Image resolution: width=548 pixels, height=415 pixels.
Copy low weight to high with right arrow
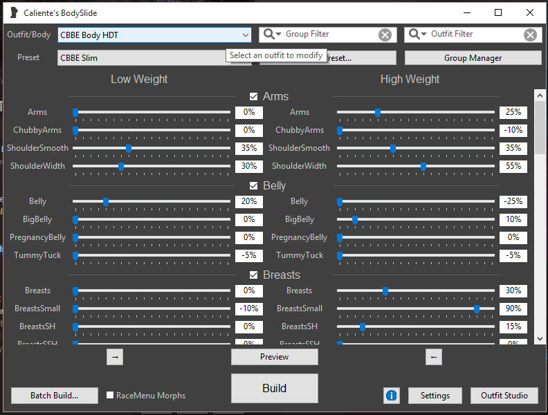(x=115, y=357)
